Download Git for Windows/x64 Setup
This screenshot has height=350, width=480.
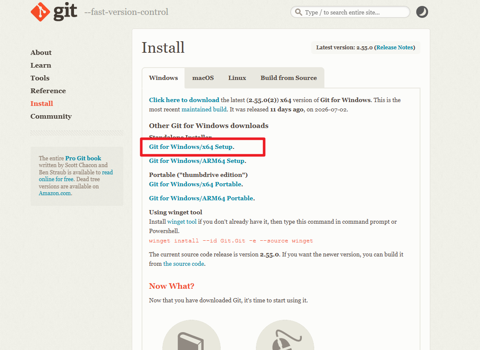[191, 147]
